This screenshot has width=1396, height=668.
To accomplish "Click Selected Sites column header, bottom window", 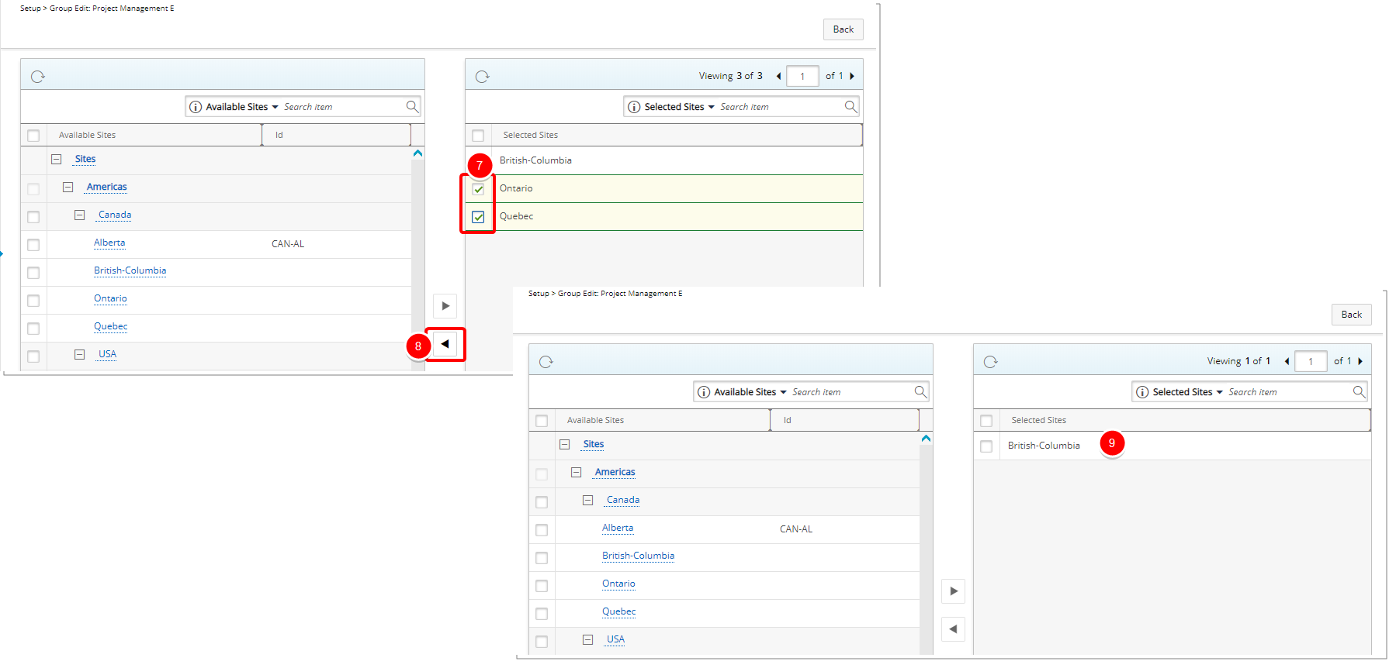I will (1185, 420).
